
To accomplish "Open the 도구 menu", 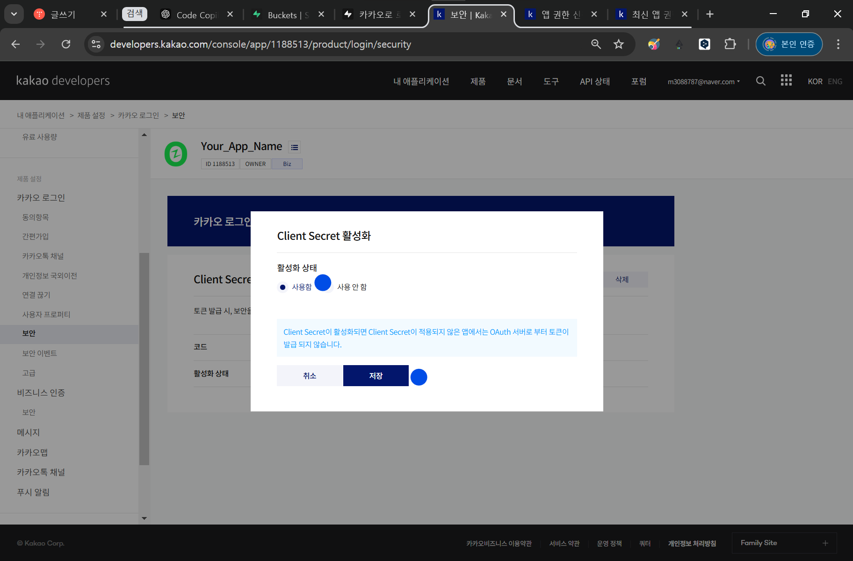I will [x=551, y=81].
